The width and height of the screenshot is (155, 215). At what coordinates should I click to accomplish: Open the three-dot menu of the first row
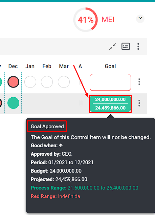(139, 82)
